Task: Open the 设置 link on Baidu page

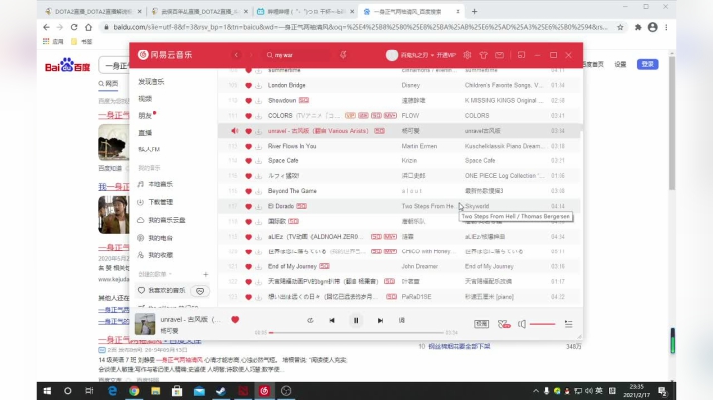Action: [620, 64]
